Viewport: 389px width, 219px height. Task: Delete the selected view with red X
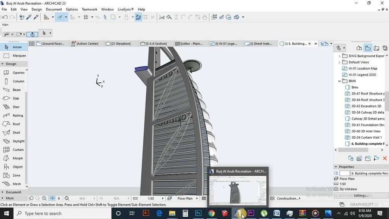[x=385, y=158]
